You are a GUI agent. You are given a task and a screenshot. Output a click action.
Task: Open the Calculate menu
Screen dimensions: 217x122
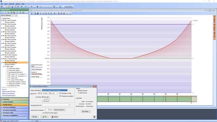pos(12,4)
